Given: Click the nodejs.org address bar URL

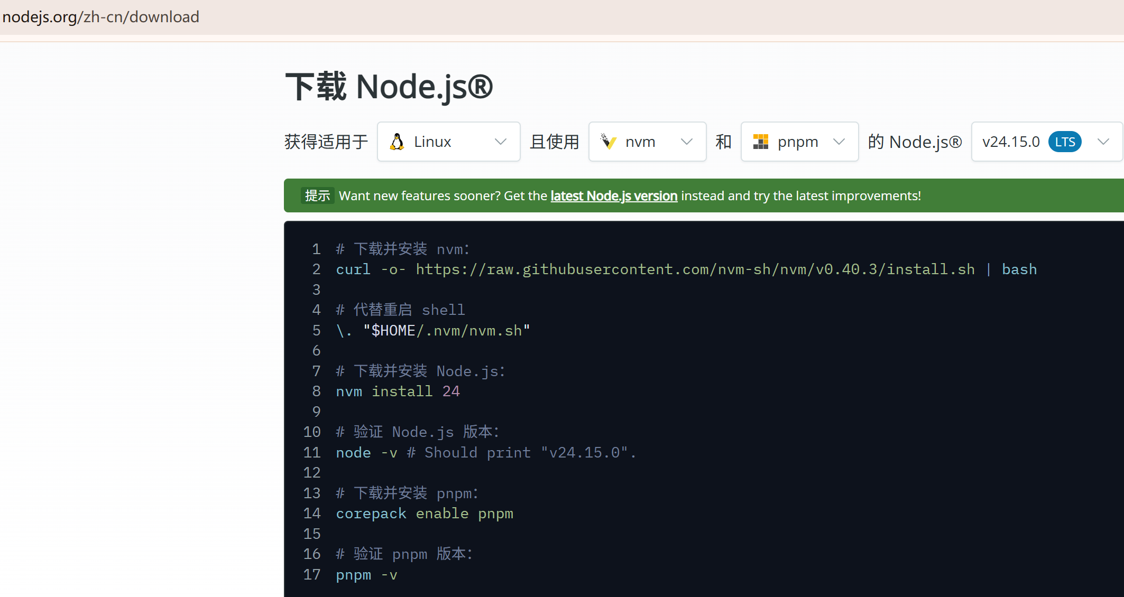Looking at the screenshot, I should pyautogui.click(x=101, y=17).
